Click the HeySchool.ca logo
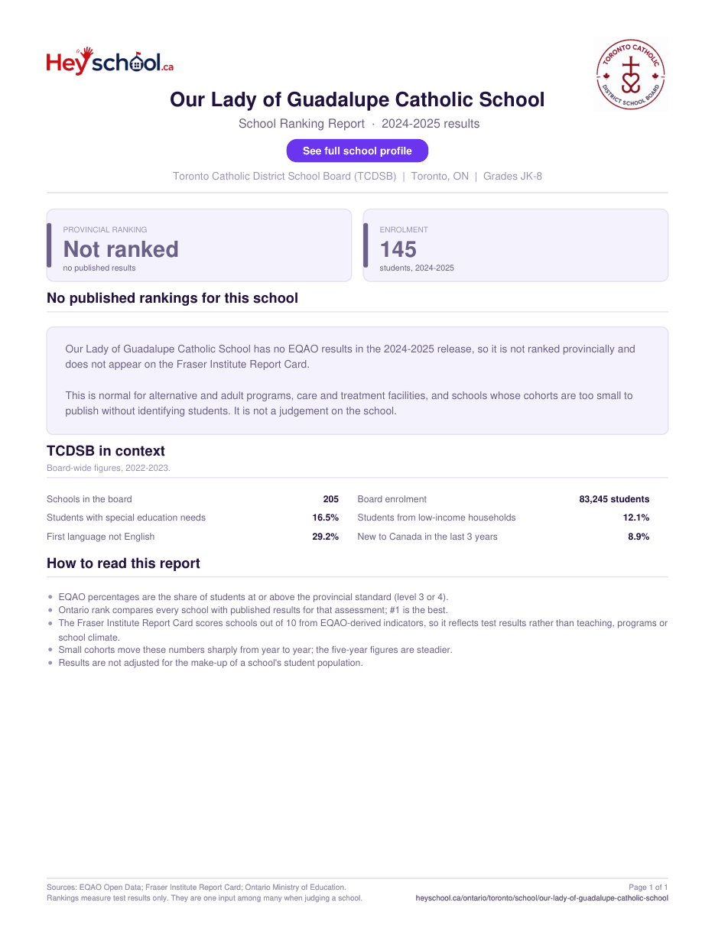This screenshot has width=715, height=925. (110, 61)
